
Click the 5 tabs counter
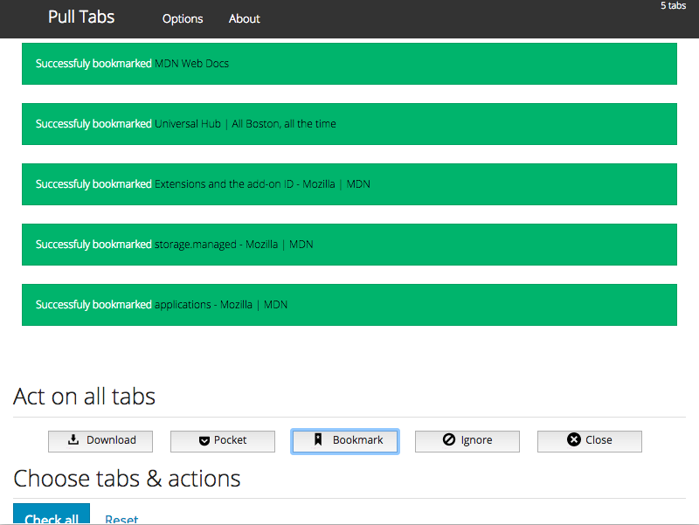pos(673,6)
